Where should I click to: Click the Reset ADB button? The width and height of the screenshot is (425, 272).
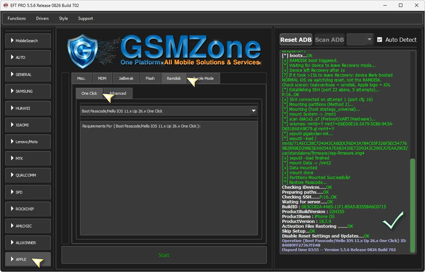click(x=296, y=40)
